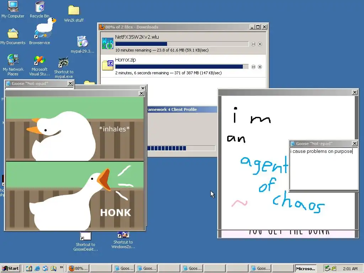Click the NetFX35W2Kv2.wlu progress bar

[x=182, y=44]
